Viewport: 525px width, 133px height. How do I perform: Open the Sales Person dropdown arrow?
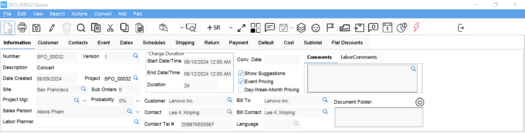click(x=137, y=112)
